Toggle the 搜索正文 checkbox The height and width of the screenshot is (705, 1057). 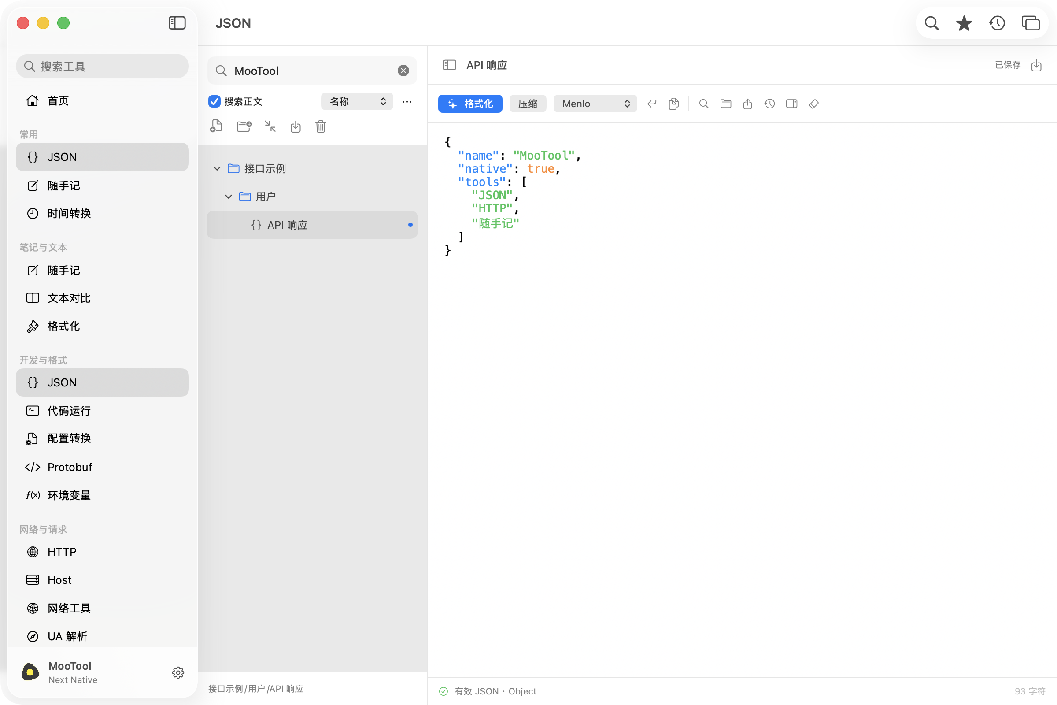[x=214, y=102]
